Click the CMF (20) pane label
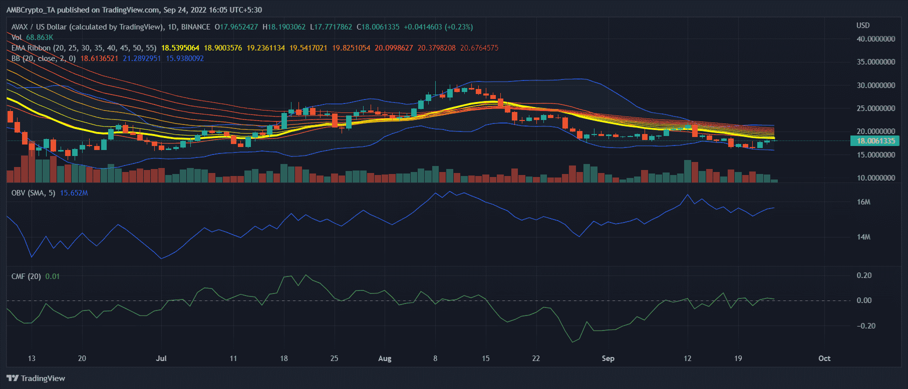Screen dimensions: 908x389 26,276
